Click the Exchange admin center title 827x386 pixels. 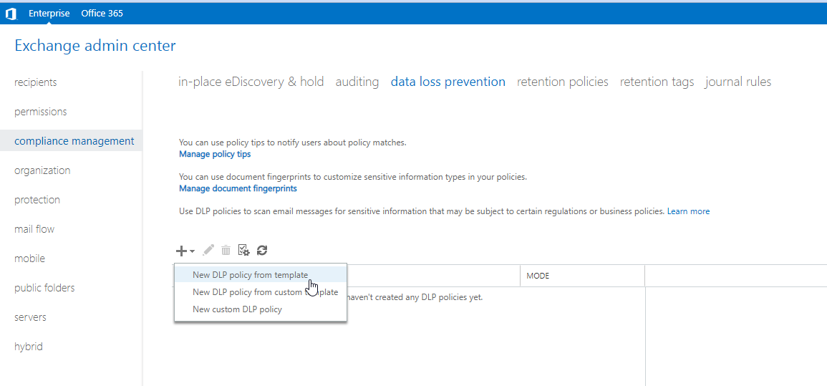(x=95, y=46)
